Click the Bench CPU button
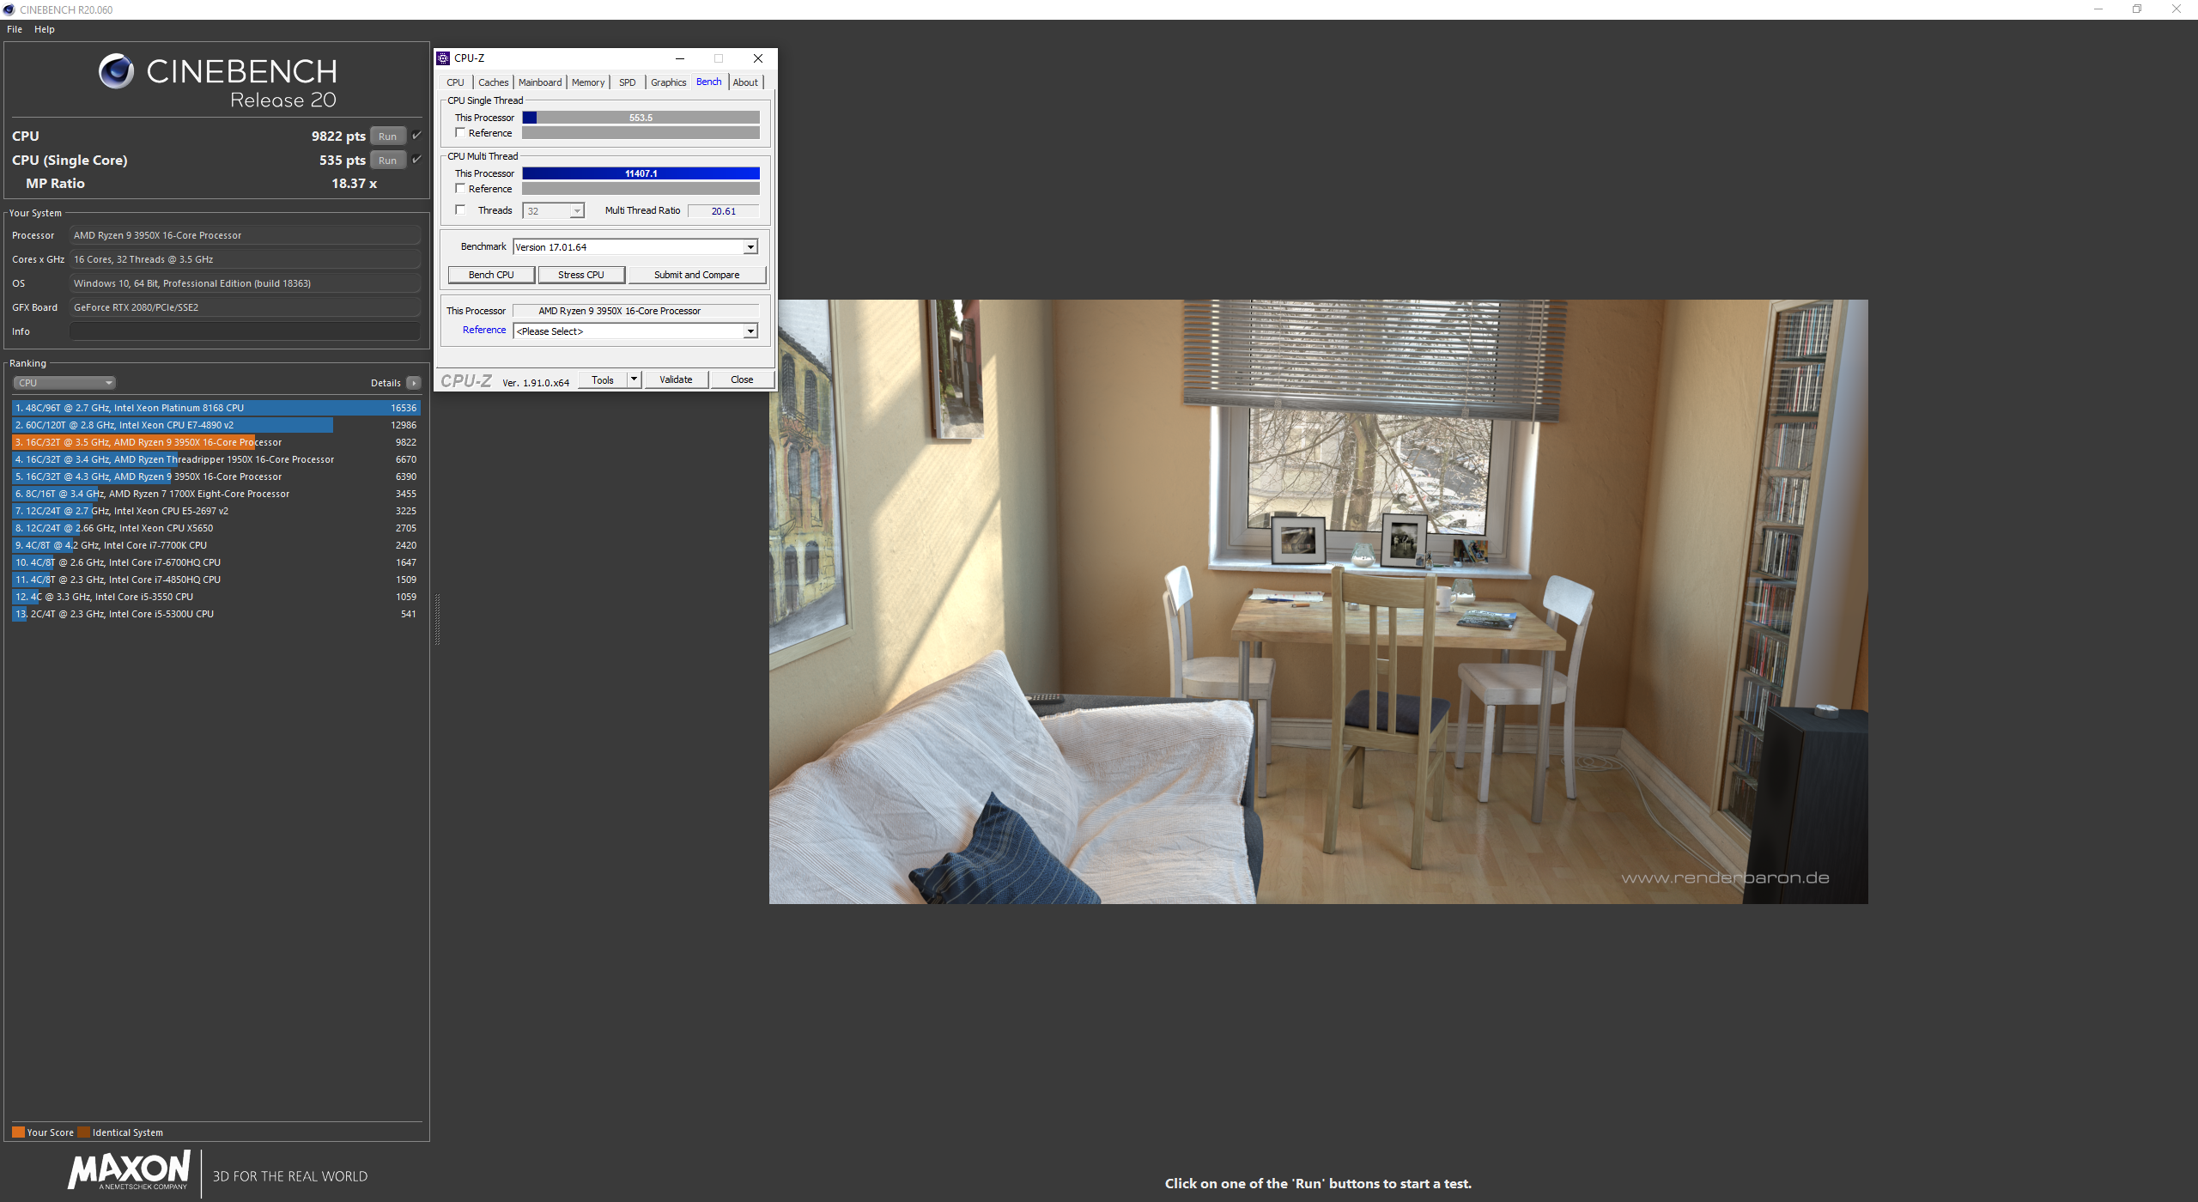The height and width of the screenshot is (1202, 2198). [491, 275]
